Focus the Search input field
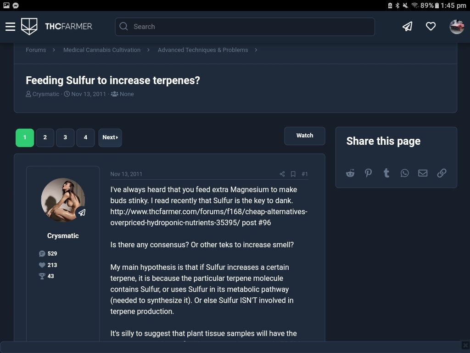This screenshot has width=470, height=353. [x=245, y=27]
